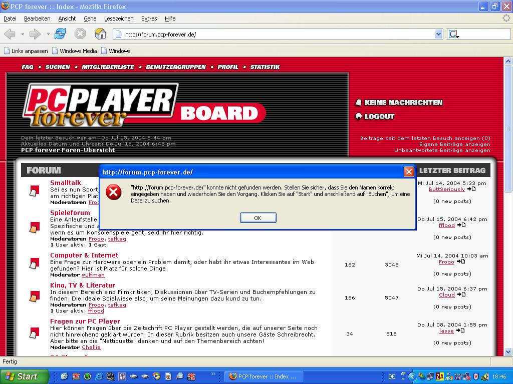513x384 pixels.
Task: Click latest-post arrow icon in Spieleforum row
Action: (x=461, y=225)
